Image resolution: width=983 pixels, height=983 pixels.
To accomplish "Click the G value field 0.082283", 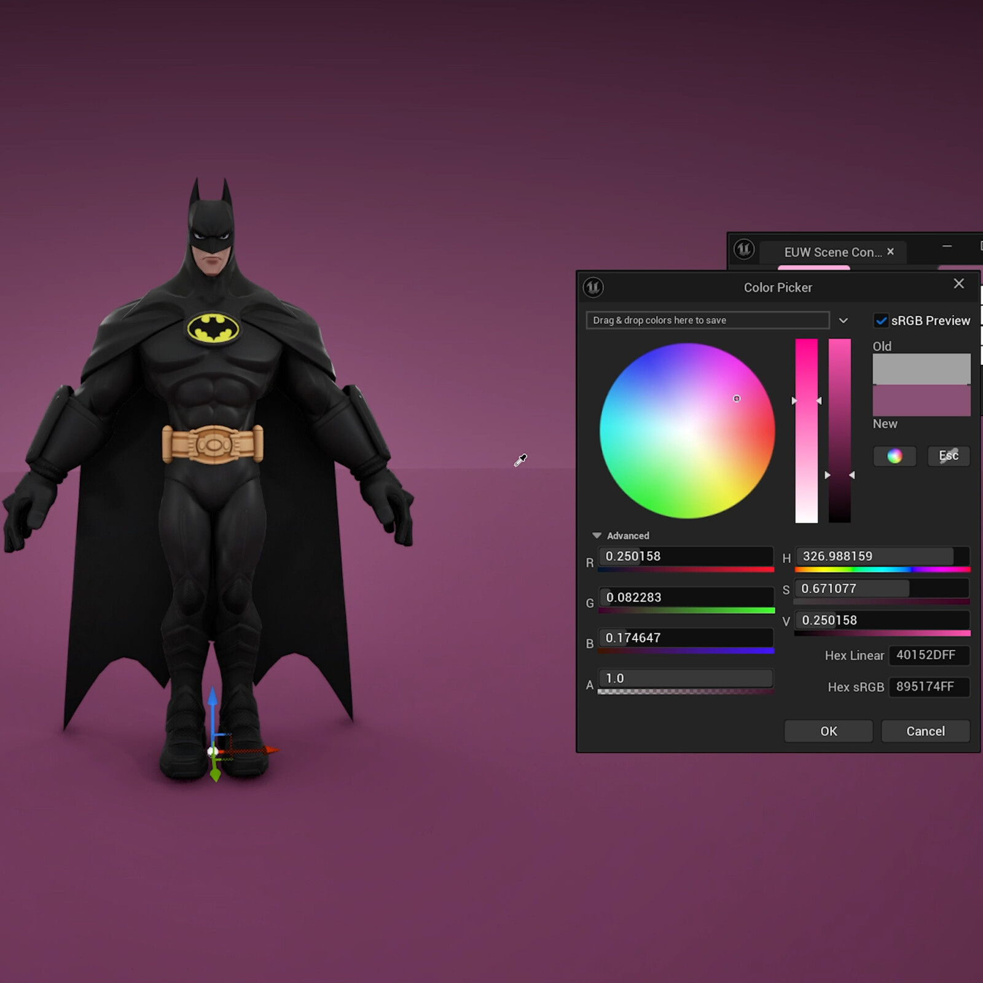I will pos(686,597).
